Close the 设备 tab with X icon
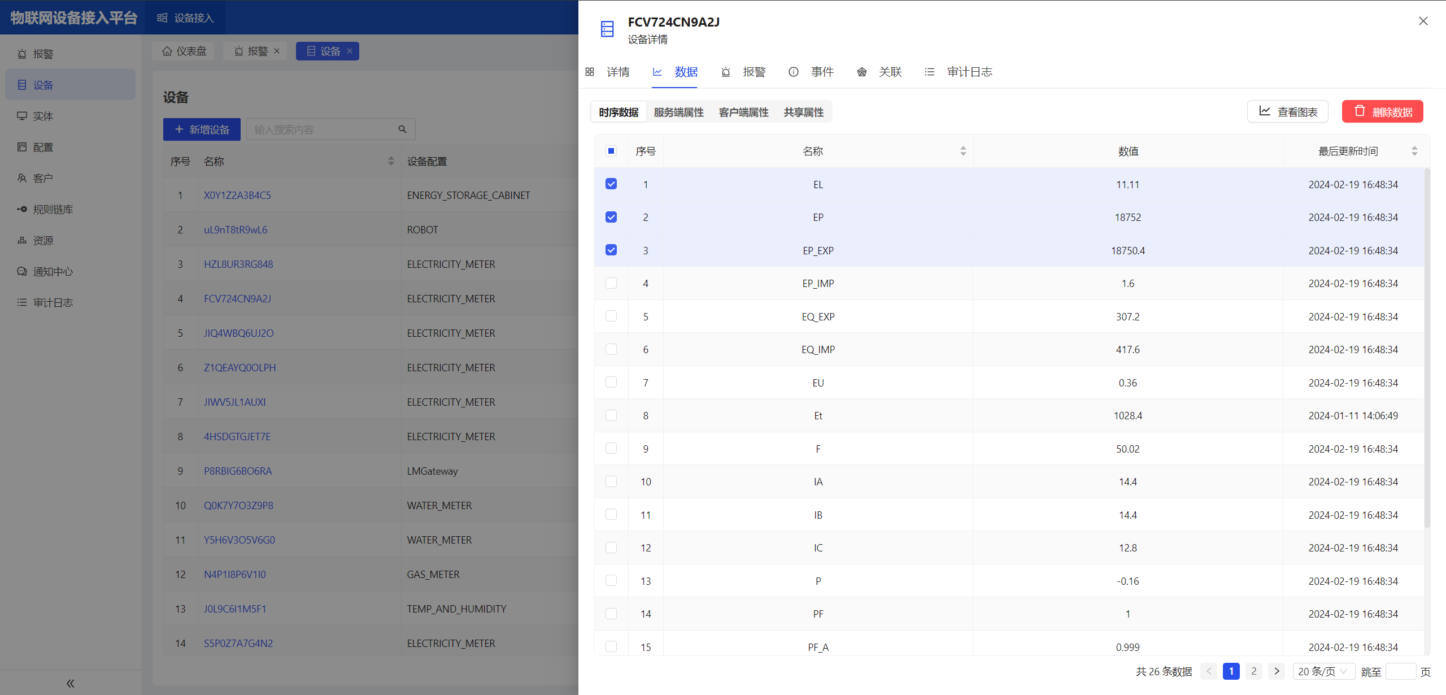The width and height of the screenshot is (1446, 695). click(350, 51)
